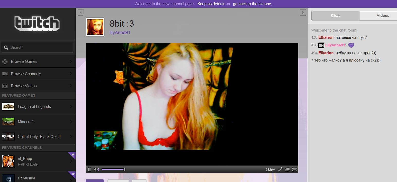This screenshot has width=397, height=182.
Task: Click the Minecraft game icon
Action: point(8,122)
